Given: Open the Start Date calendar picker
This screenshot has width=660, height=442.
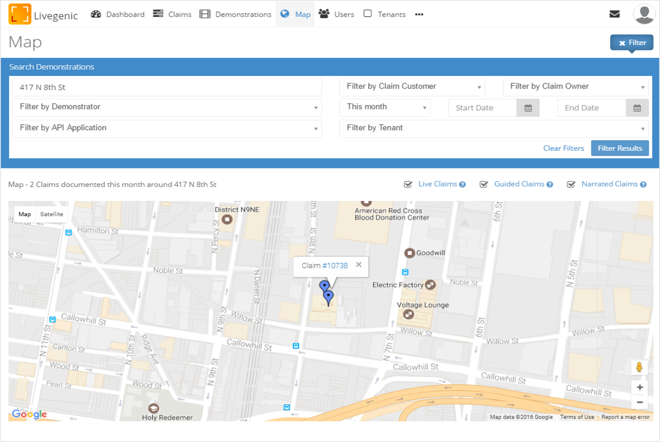Looking at the screenshot, I should 528,108.
